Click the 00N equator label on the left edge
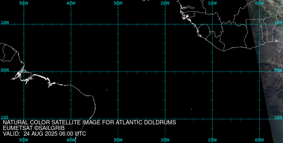The width and height of the screenshot is (283, 143). pyautogui.click(x=5, y=70)
